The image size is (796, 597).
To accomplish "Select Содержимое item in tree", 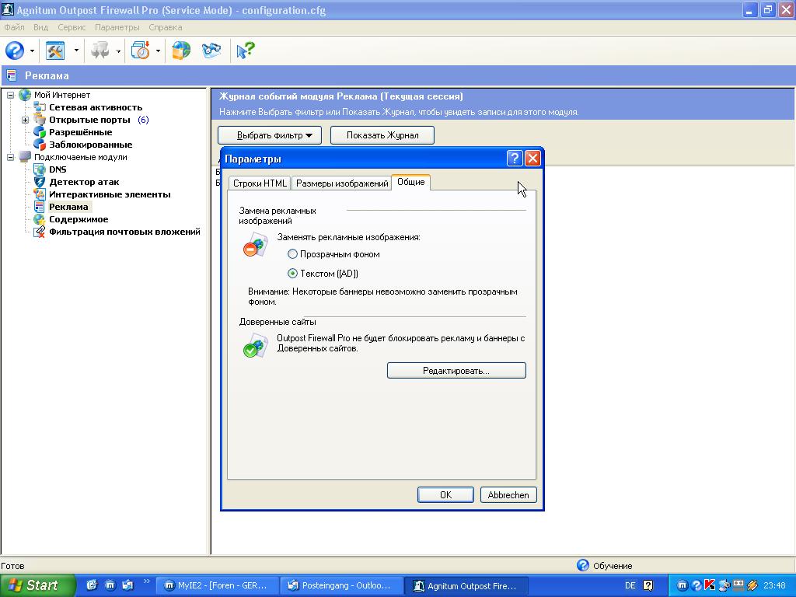I will (79, 219).
